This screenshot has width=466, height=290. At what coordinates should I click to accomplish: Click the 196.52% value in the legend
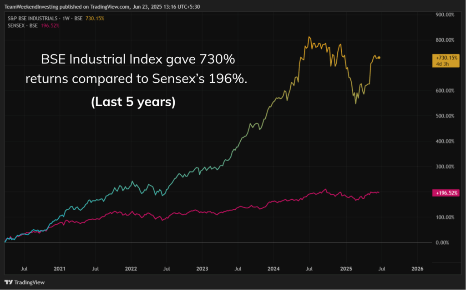(50, 25)
